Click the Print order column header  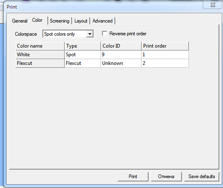(x=165, y=46)
